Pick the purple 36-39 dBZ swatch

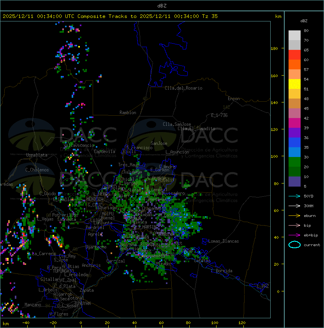(x=294, y=132)
